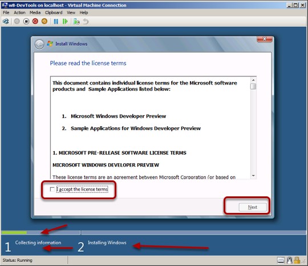Click 'Please read the license terms' heading
The width and height of the screenshot is (308, 266).
pyautogui.click(x=88, y=63)
